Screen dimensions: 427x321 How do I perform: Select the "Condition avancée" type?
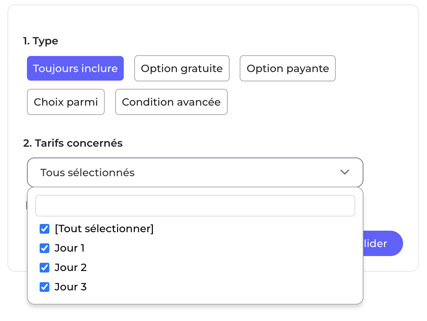point(171,102)
